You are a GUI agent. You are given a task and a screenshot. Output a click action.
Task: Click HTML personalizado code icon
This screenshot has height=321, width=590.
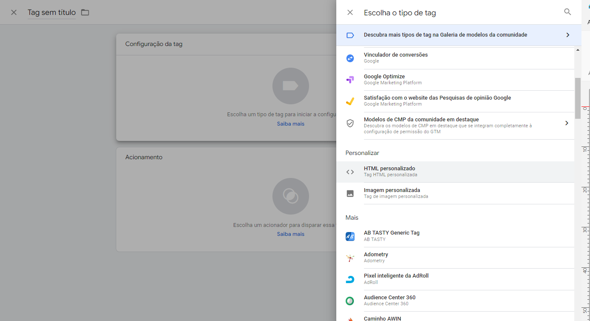point(350,172)
